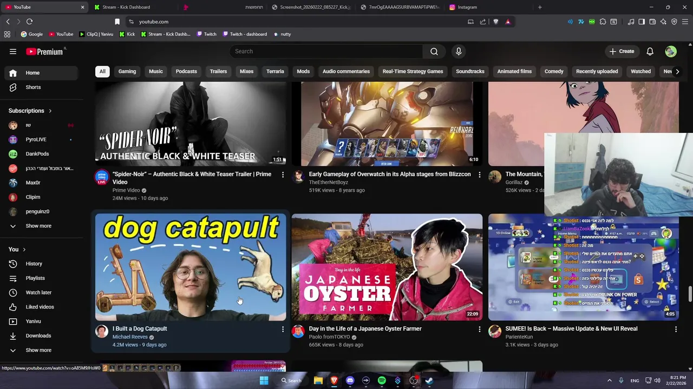This screenshot has height=389, width=693.
Task: Click the YouTube Premium logo
Action: tap(45, 51)
